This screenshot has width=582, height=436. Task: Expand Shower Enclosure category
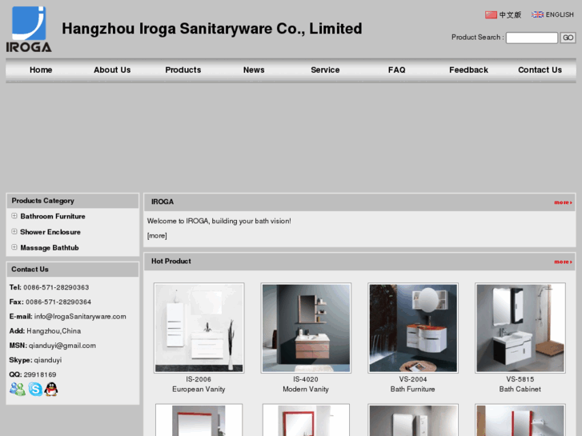point(14,231)
